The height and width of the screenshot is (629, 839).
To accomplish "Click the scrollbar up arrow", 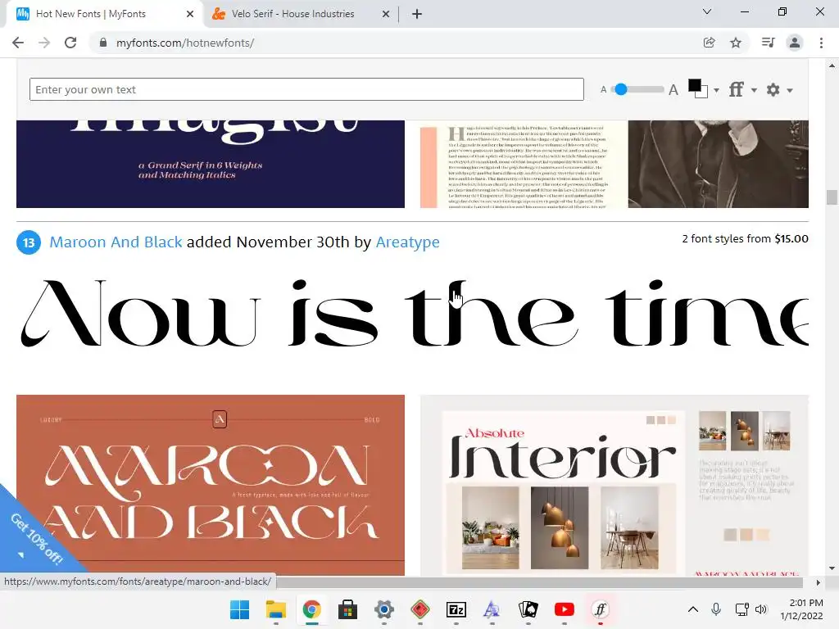I will (832, 66).
